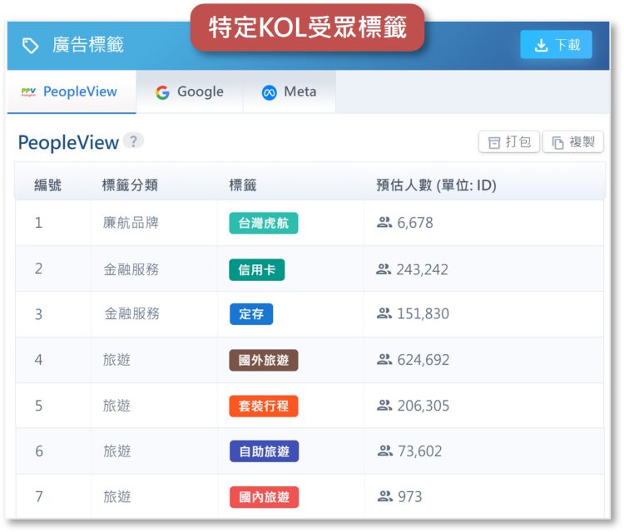Click 旅遊 category in row 7
This screenshot has height=532, width=624.
point(117,497)
